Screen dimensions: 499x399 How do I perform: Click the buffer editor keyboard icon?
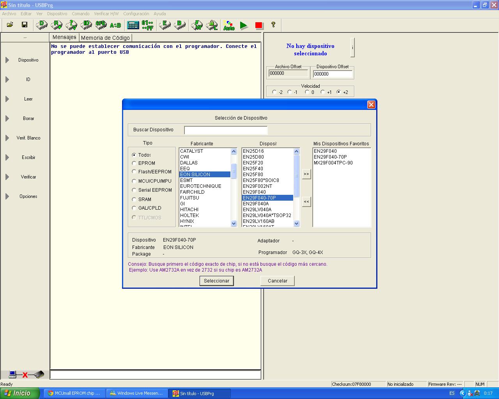pos(133,25)
